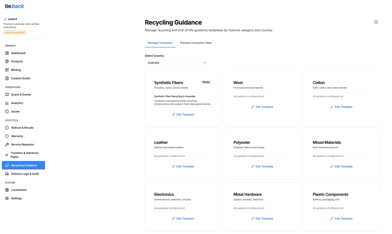The width and height of the screenshot is (392, 234).
Task: Click the Settings gear icon
Action: tap(7, 198)
